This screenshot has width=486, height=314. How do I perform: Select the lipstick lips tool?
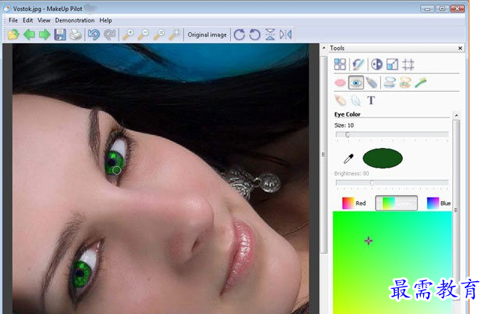point(340,83)
